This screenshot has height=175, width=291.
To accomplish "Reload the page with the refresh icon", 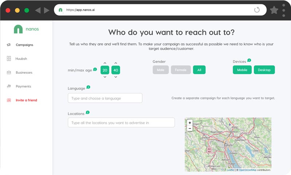I will [257, 10].
